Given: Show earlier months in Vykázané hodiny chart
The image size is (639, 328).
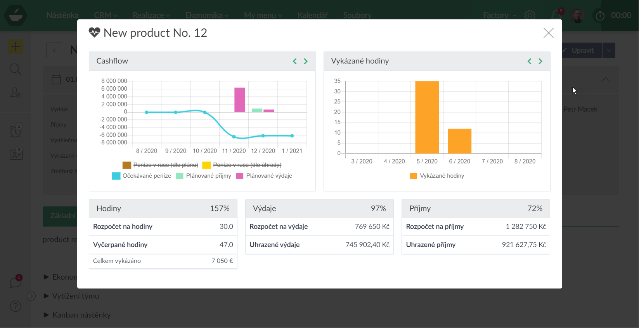Looking at the screenshot, I should (x=529, y=61).
